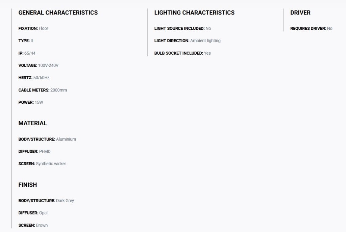Click the Driver section heading
346x232 pixels.
tap(300, 12)
